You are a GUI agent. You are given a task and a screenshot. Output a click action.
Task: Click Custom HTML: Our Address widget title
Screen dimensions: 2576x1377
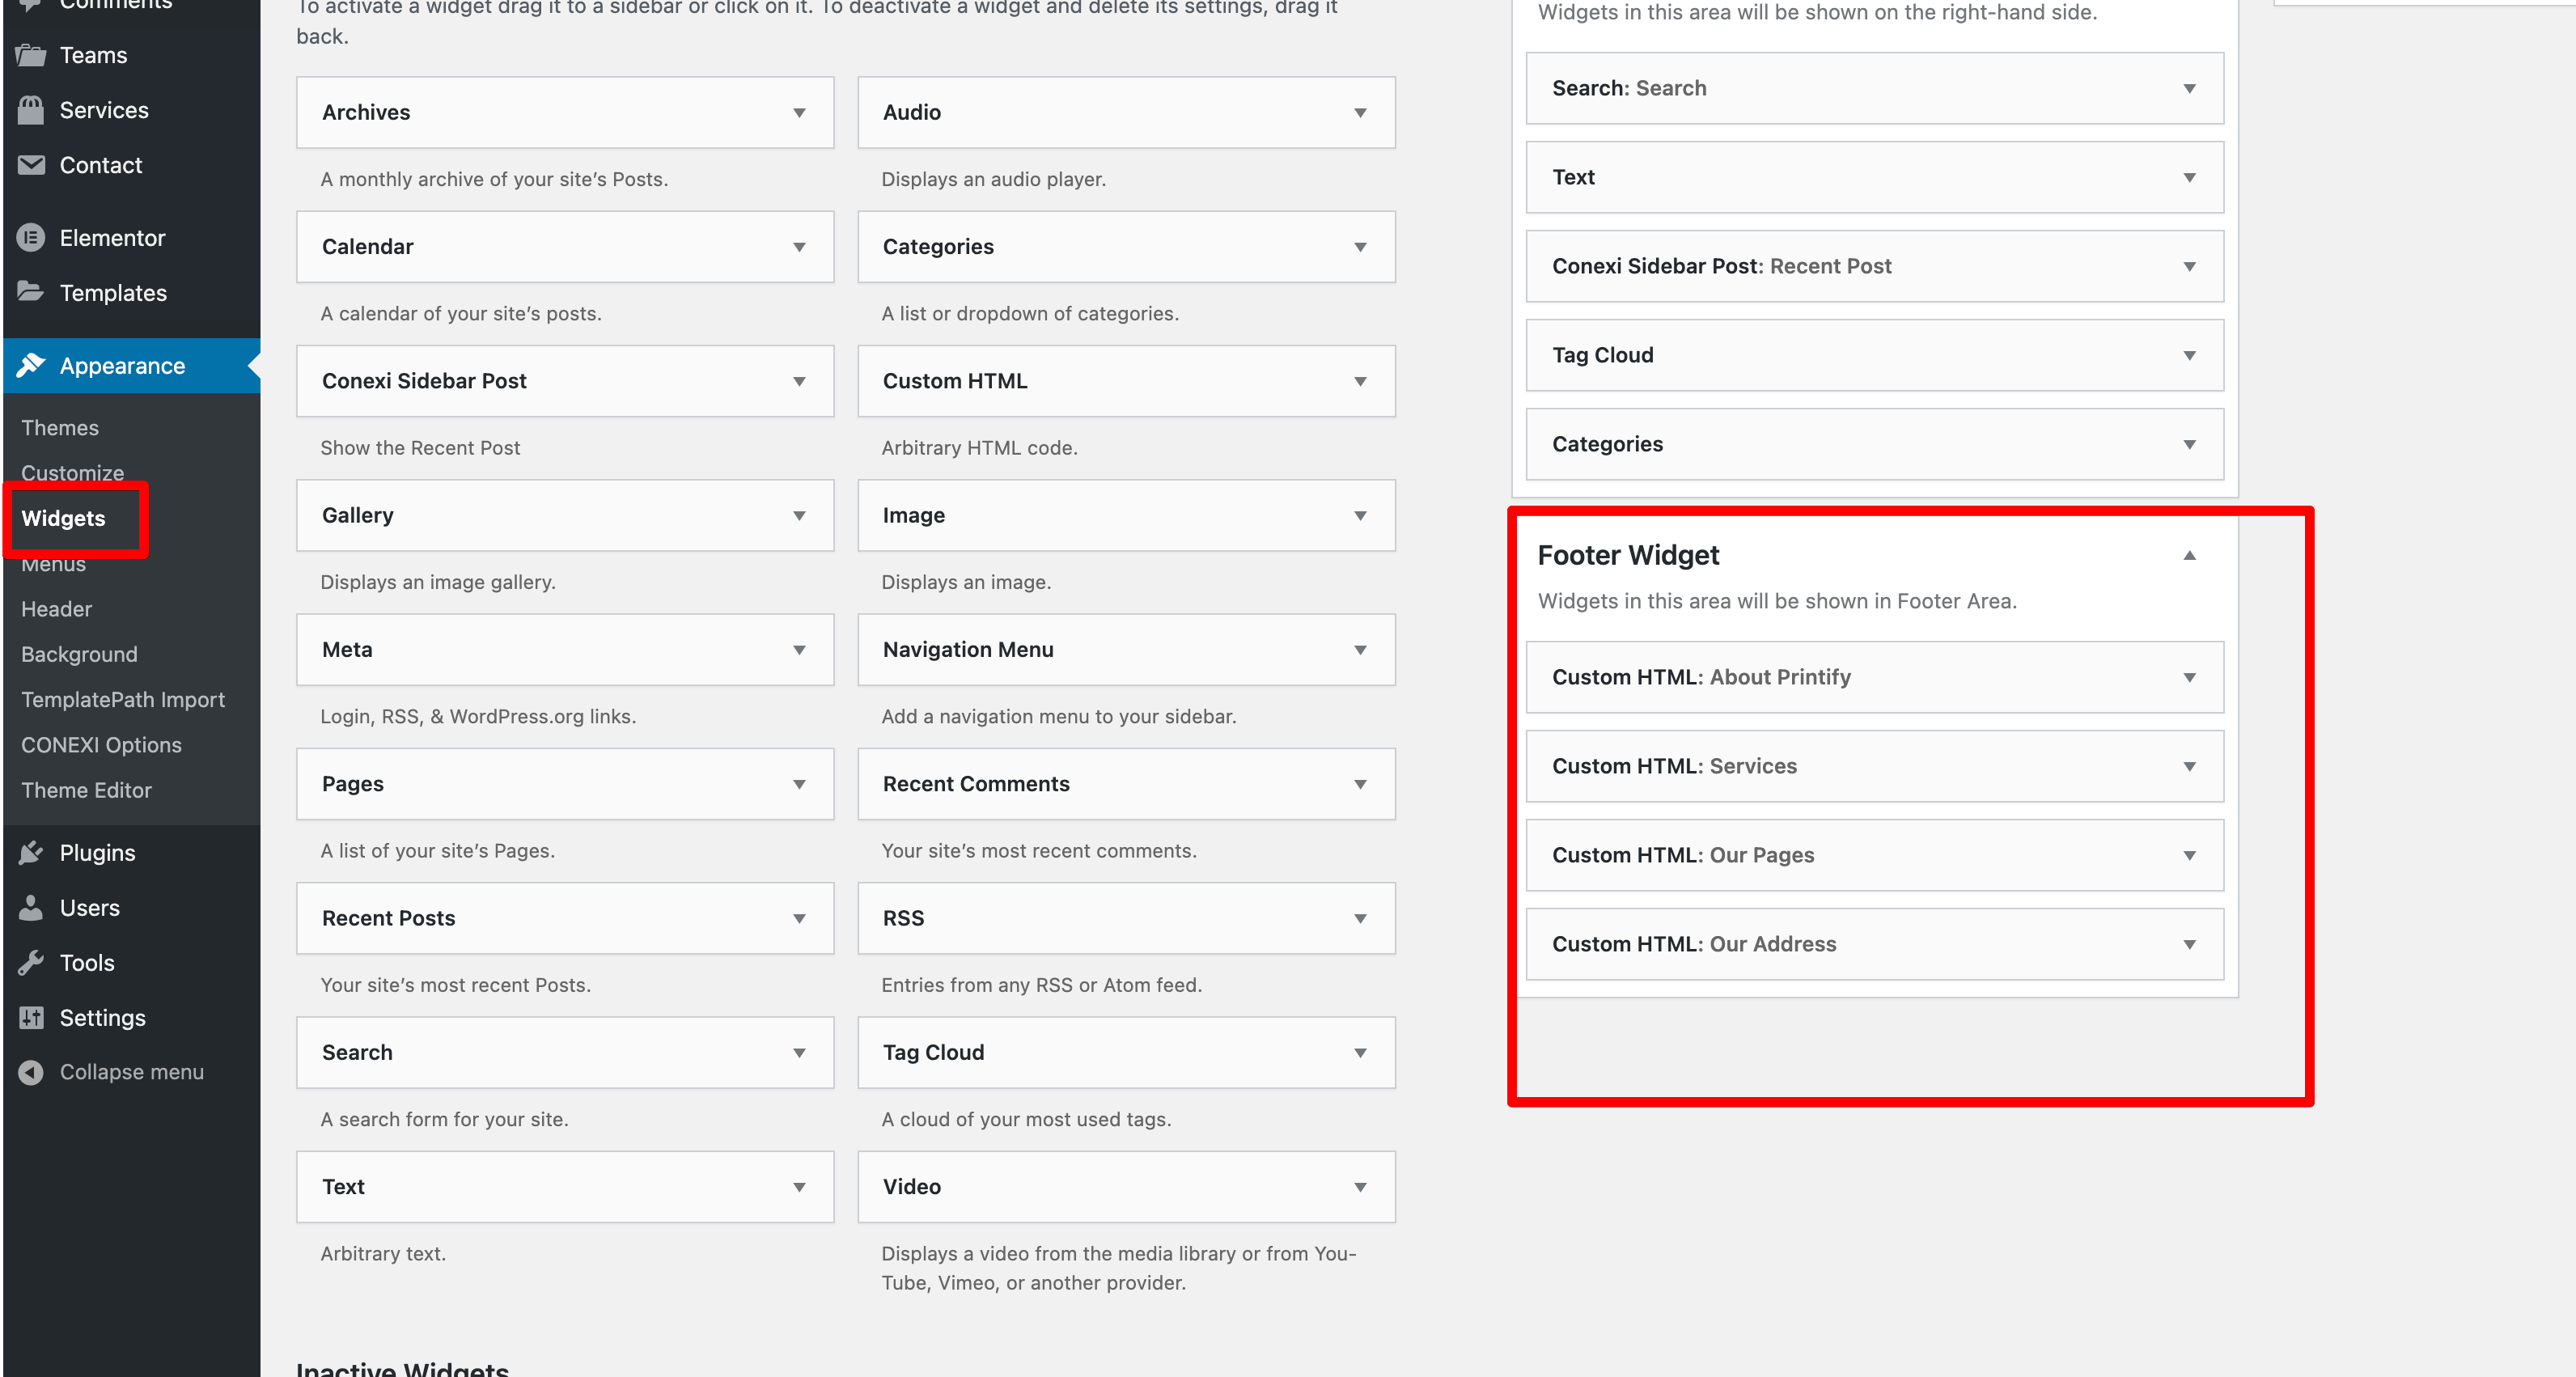click(x=1694, y=944)
